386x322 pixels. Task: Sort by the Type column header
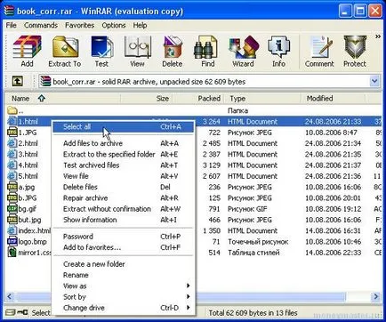[x=262, y=99]
